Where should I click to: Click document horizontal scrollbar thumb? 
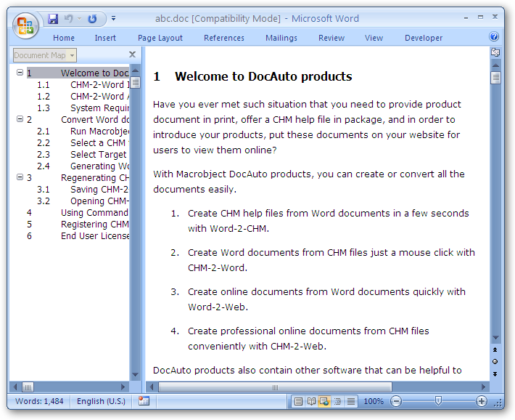point(275,387)
